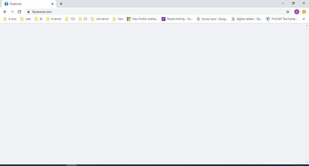Click the scrollbar down arrow

pyautogui.click(x=307, y=162)
